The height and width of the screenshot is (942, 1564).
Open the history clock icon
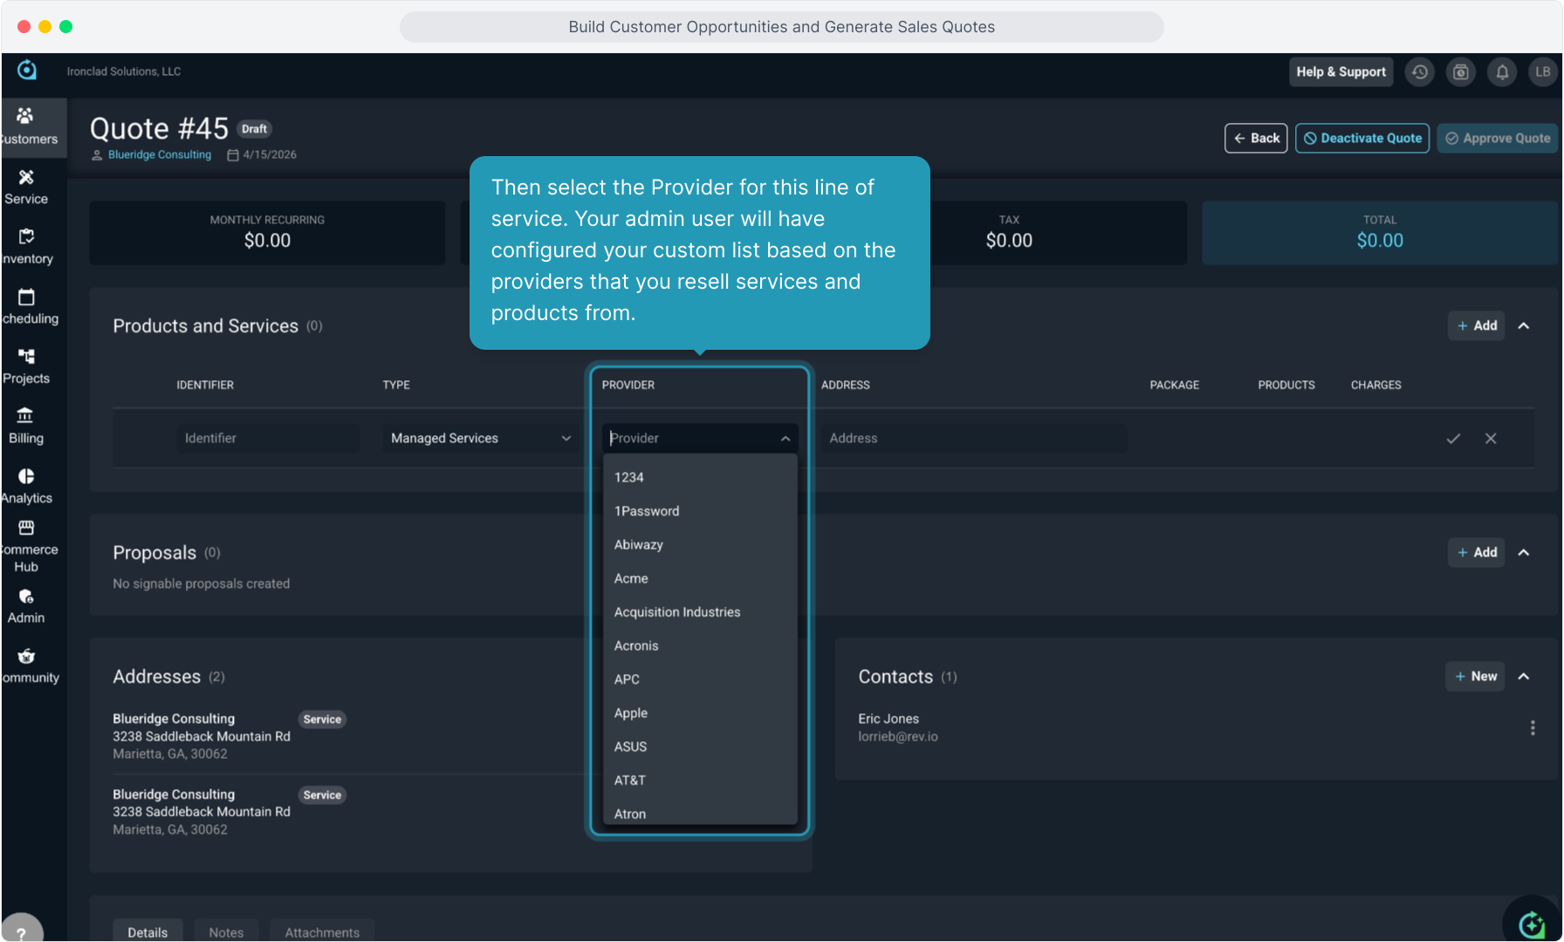1420,72
